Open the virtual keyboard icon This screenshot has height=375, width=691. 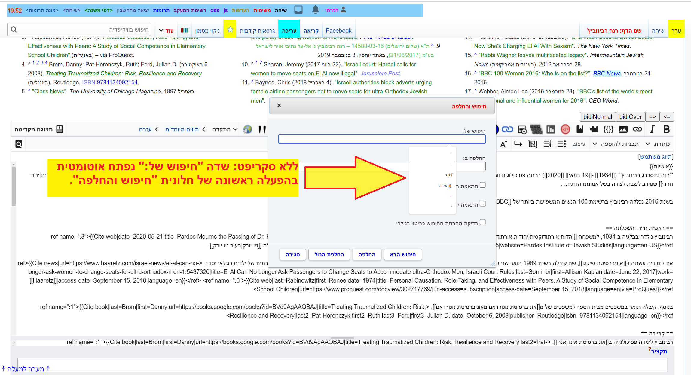536,129
